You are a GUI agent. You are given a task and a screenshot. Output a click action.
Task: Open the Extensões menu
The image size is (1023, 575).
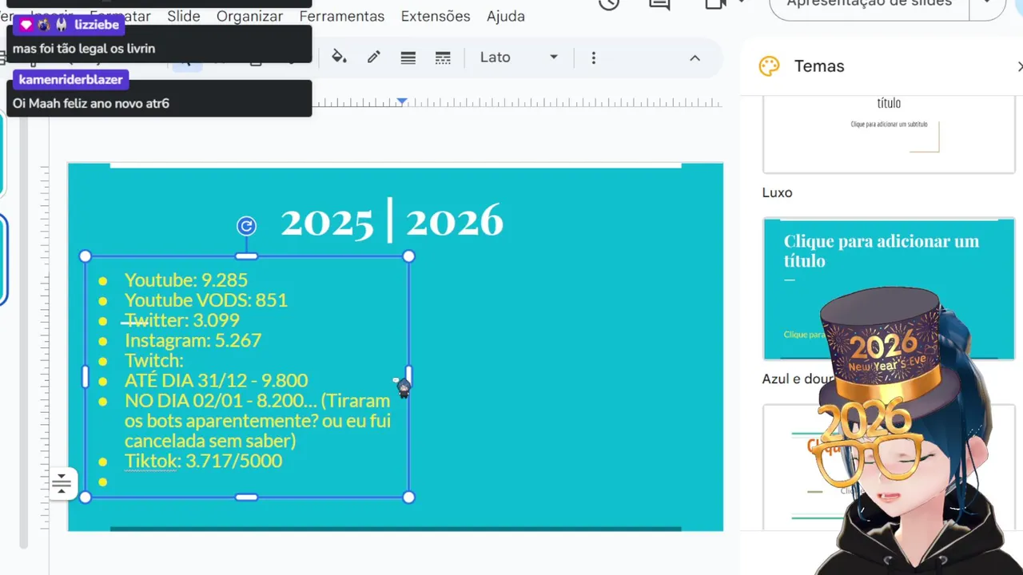(436, 16)
